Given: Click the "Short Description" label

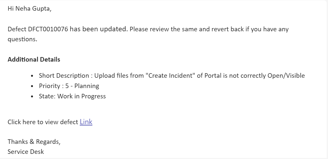Looking at the screenshot, I should pyautogui.click(x=64, y=76).
